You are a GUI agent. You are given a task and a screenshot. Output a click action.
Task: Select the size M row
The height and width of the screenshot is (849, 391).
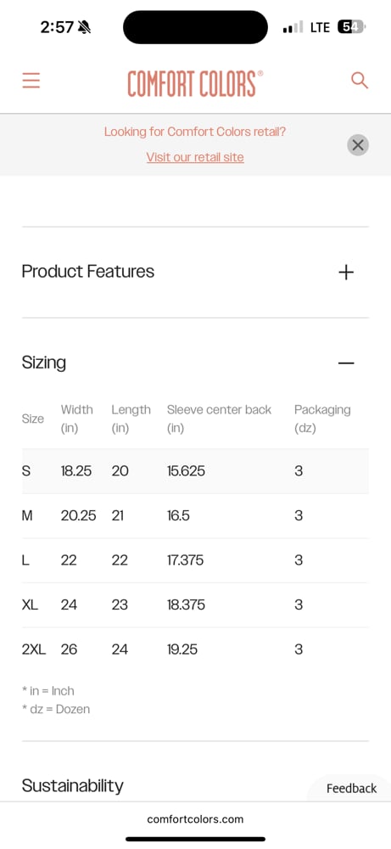(x=195, y=515)
